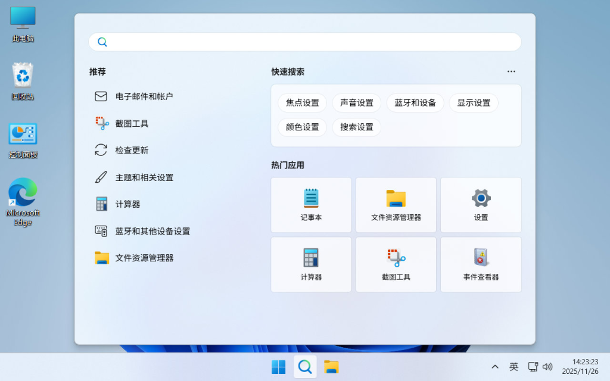Image resolution: width=610 pixels, height=381 pixels.
Task: Launch 截图工具 tile in 热门应用
Action: coord(396,264)
